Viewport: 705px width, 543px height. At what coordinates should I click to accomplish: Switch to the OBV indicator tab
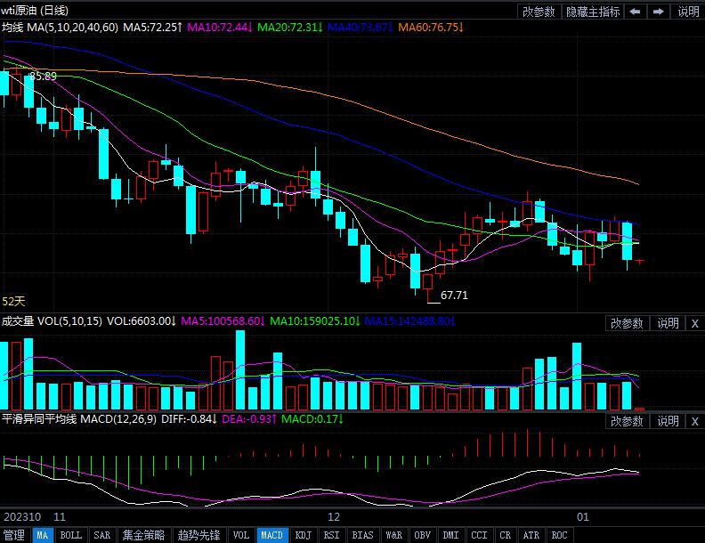pos(423,535)
